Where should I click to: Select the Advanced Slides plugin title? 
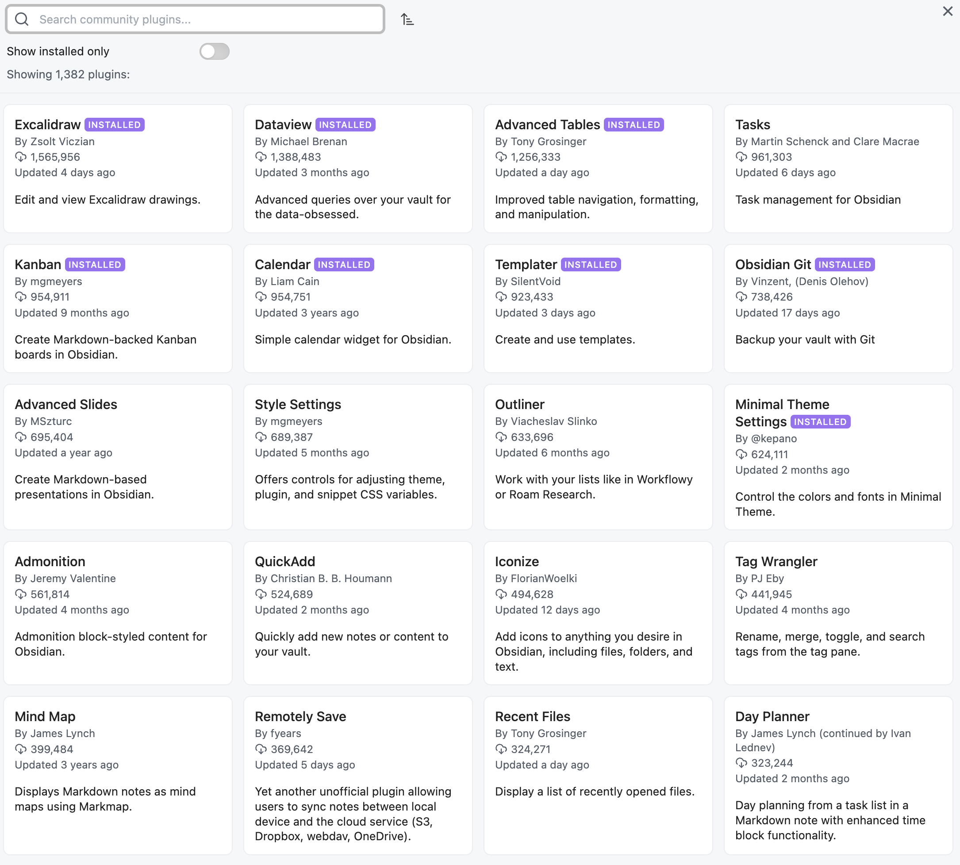point(66,405)
